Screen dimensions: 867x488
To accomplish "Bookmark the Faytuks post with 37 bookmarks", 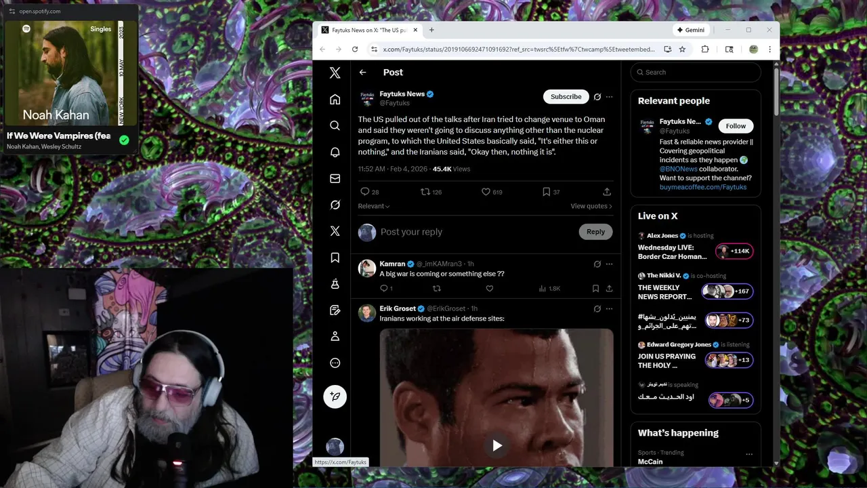I will click(546, 192).
